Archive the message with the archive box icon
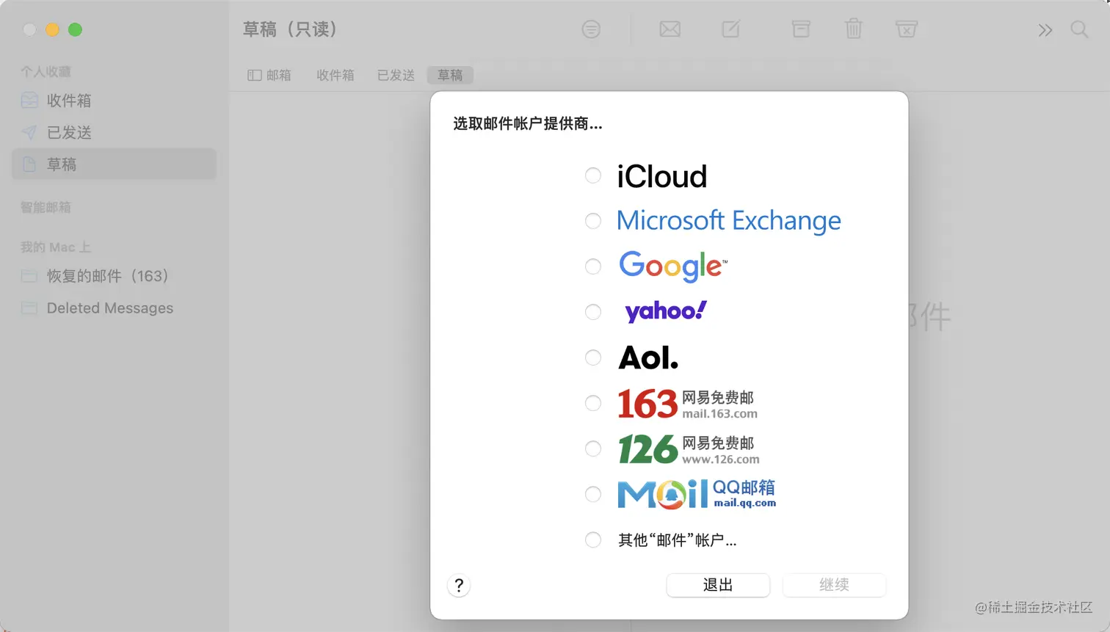 [801, 29]
